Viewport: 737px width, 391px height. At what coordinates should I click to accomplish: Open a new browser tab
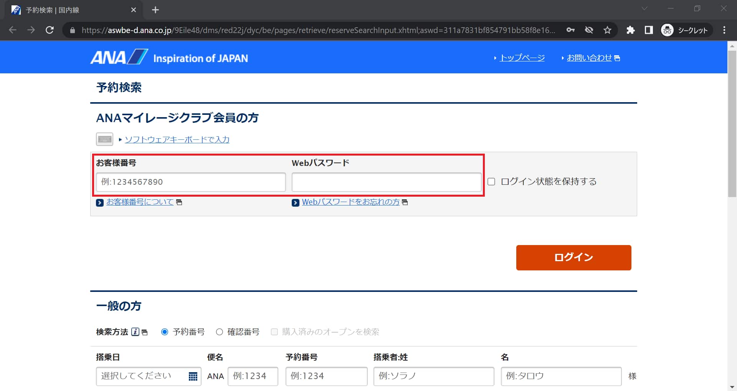155,10
